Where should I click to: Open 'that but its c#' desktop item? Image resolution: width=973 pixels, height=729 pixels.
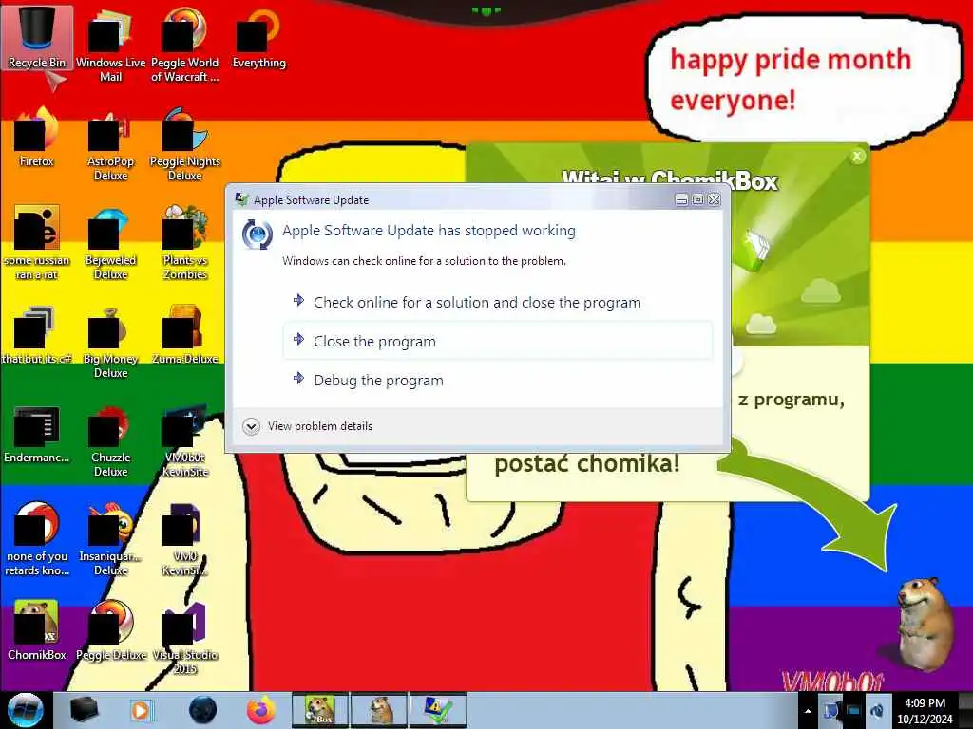37,334
